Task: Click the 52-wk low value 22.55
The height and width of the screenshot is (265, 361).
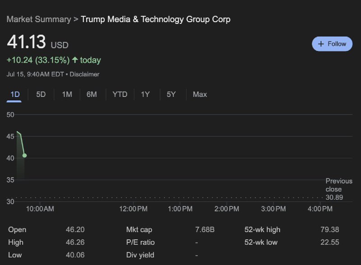Action: pos(330,242)
